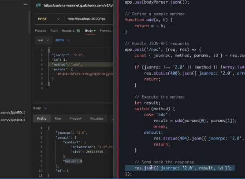Switch to the Params tab
Image resolution: width=245 pixels, height=179 pixels.
(x=41, y=31)
